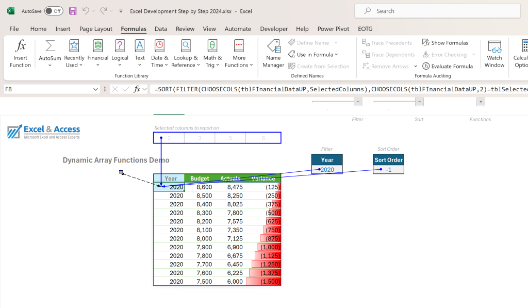Save workbook with the Save icon

[x=73, y=11]
